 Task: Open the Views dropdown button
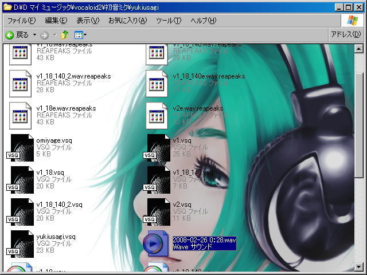click(x=80, y=35)
